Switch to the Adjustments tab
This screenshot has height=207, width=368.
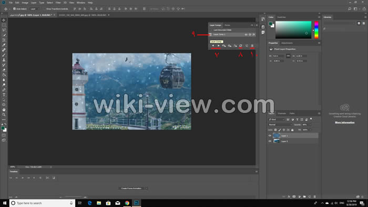pos(287,43)
